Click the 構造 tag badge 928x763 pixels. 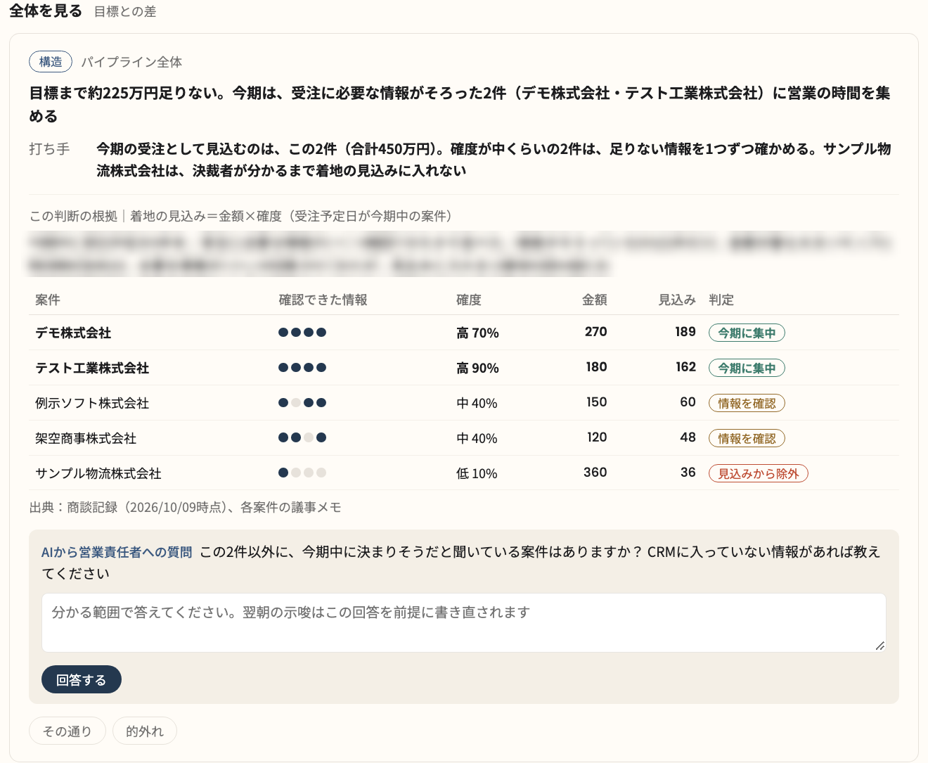point(51,62)
